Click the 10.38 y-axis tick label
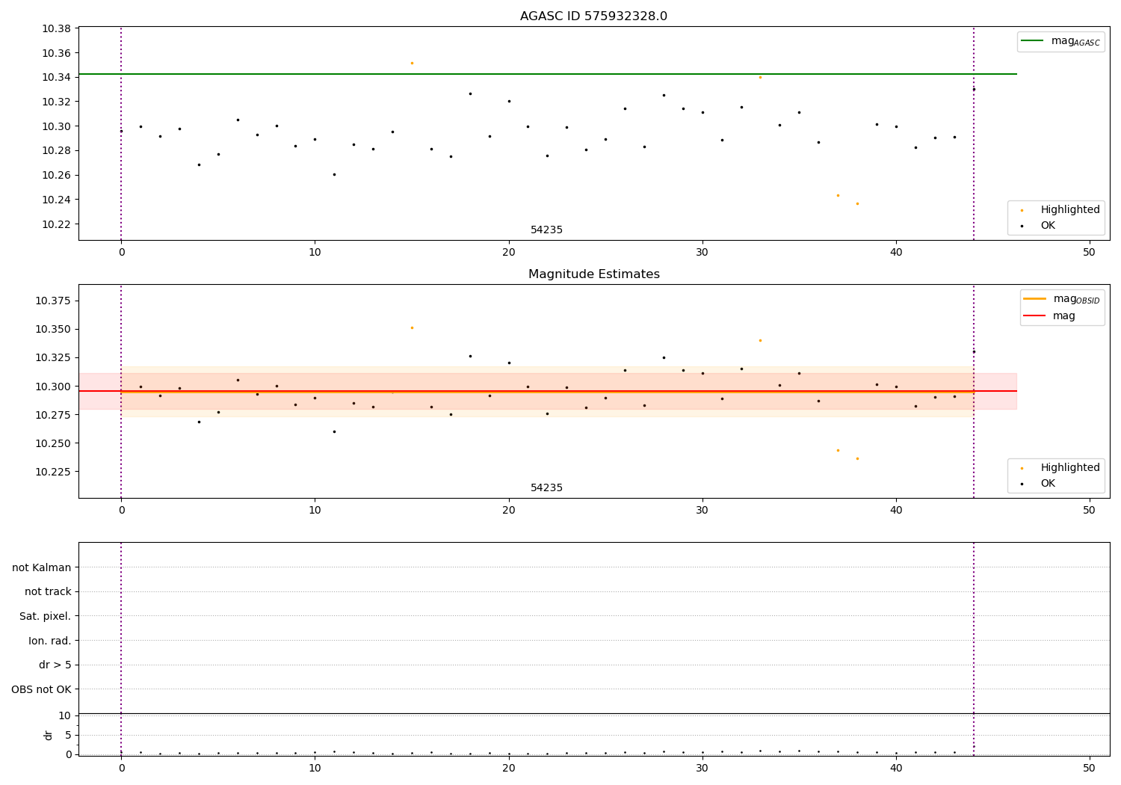 pos(56,28)
